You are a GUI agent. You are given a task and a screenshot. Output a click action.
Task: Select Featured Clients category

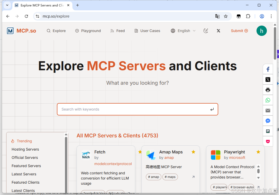click(x=25, y=182)
